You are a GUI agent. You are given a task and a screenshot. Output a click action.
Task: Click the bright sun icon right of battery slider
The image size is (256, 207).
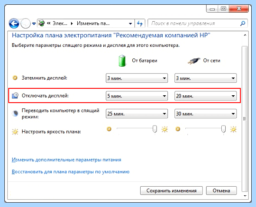click(164, 129)
